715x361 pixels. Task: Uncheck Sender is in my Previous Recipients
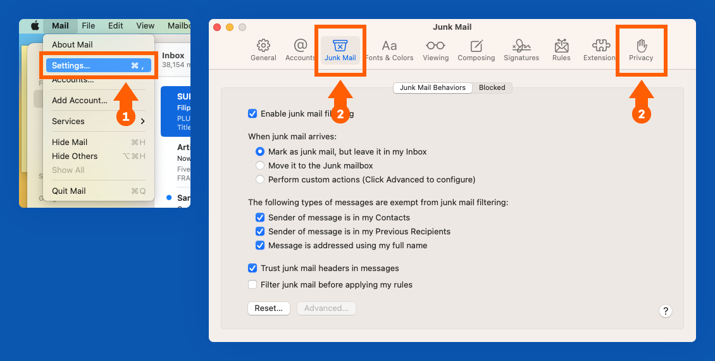click(x=260, y=231)
